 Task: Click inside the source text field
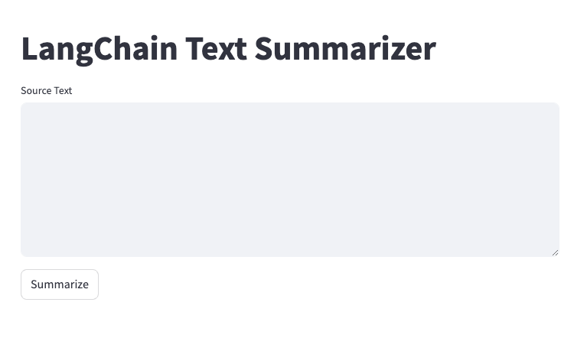tap(289, 180)
